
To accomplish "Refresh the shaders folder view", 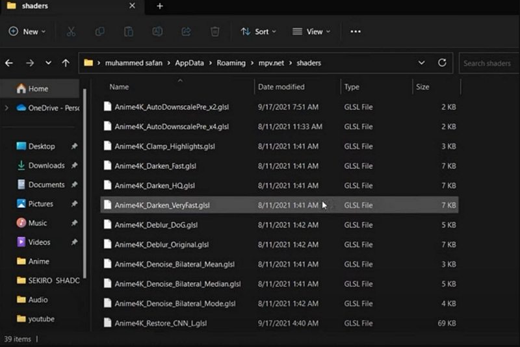I will tap(442, 63).
